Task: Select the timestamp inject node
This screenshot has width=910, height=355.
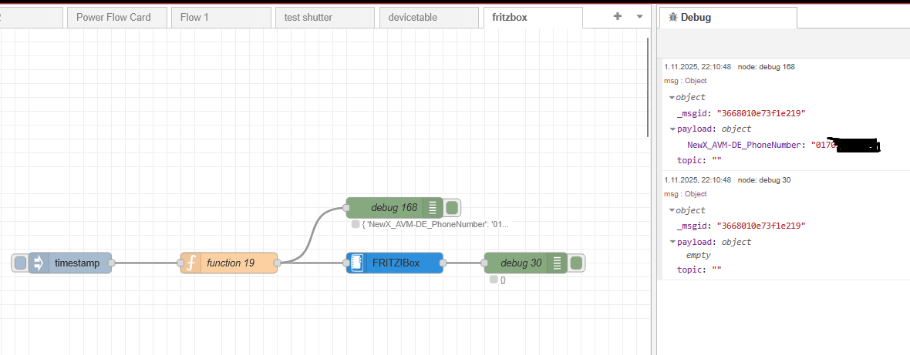Action: click(x=69, y=263)
